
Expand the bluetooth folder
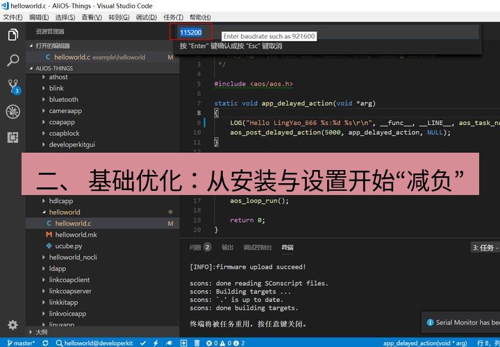[43, 99]
